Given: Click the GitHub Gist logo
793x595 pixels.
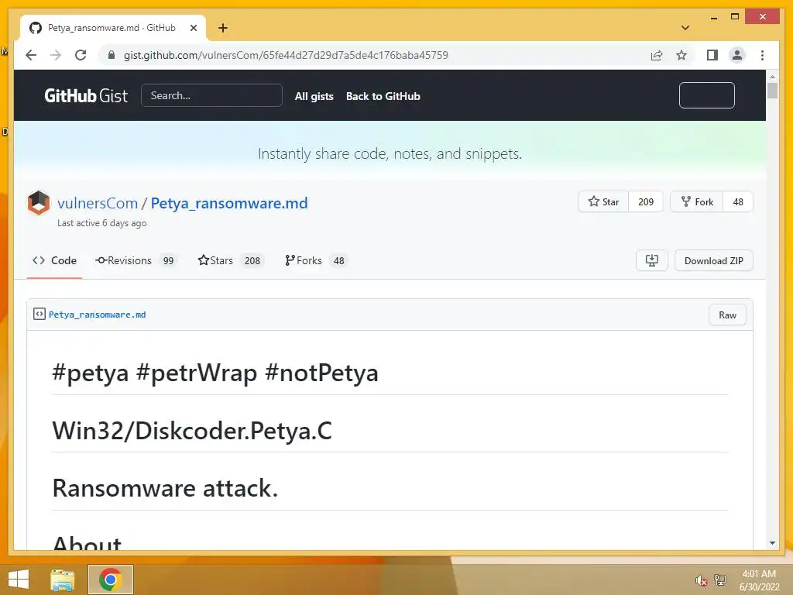Looking at the screenshot, I should coord(86,95).
